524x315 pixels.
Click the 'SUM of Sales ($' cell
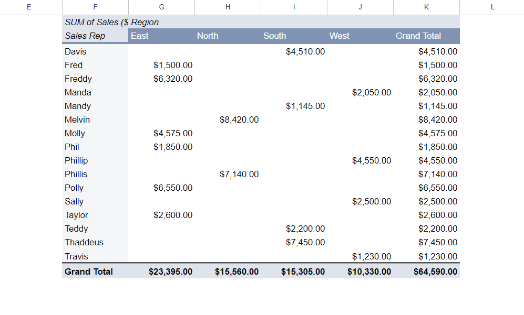coord(95,22)
